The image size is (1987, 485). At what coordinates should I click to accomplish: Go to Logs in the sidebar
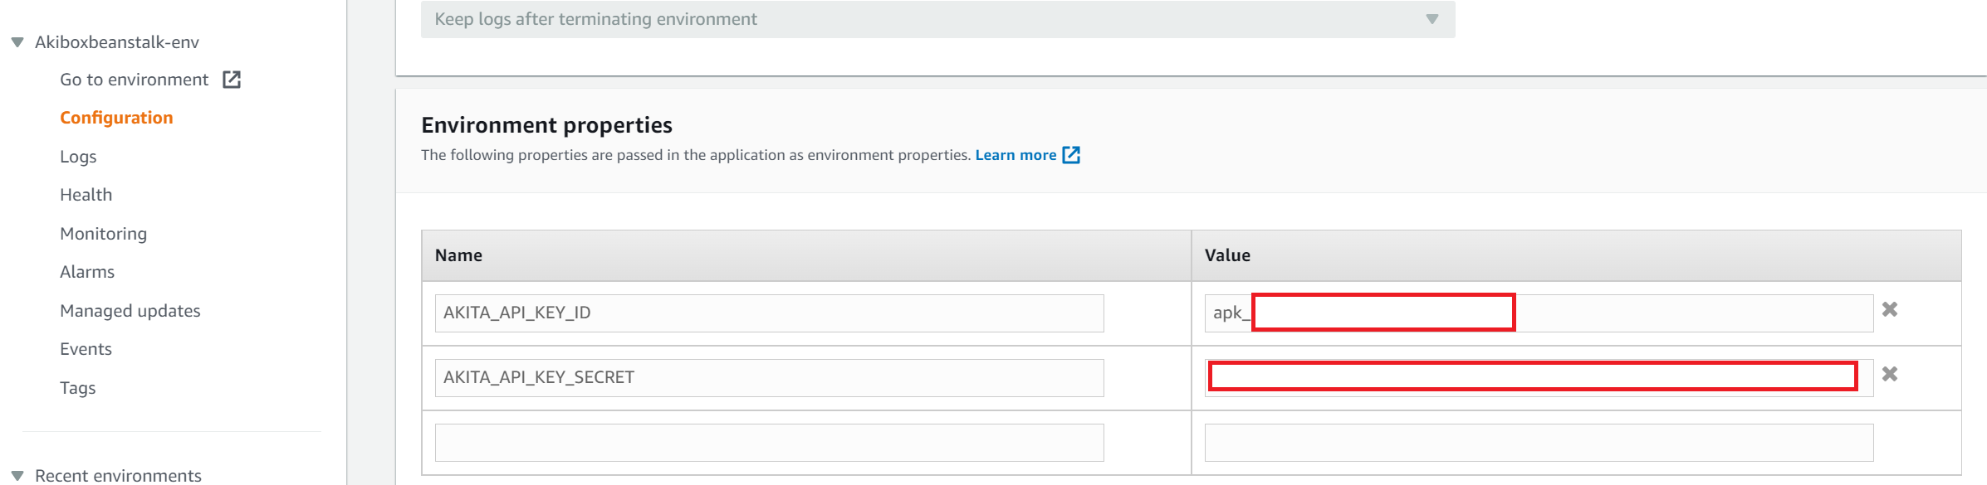(x=78, y=157)
